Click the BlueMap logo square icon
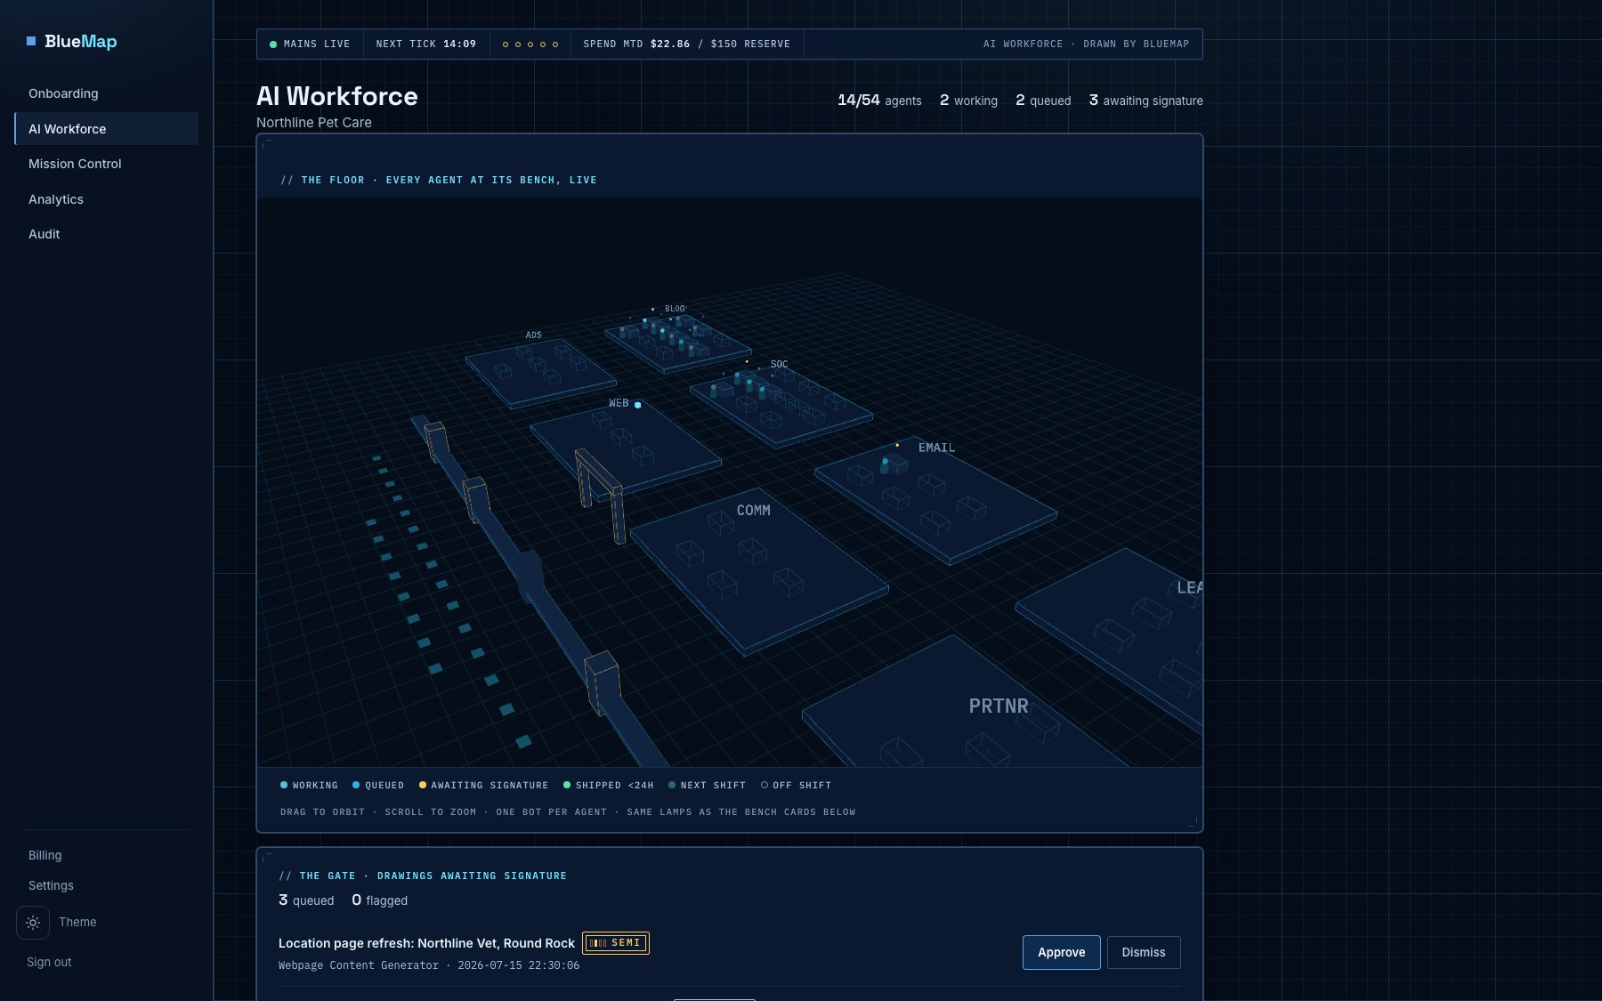Image resolution: width=1602 pixels, height=1001 pixels. [31, 41]
